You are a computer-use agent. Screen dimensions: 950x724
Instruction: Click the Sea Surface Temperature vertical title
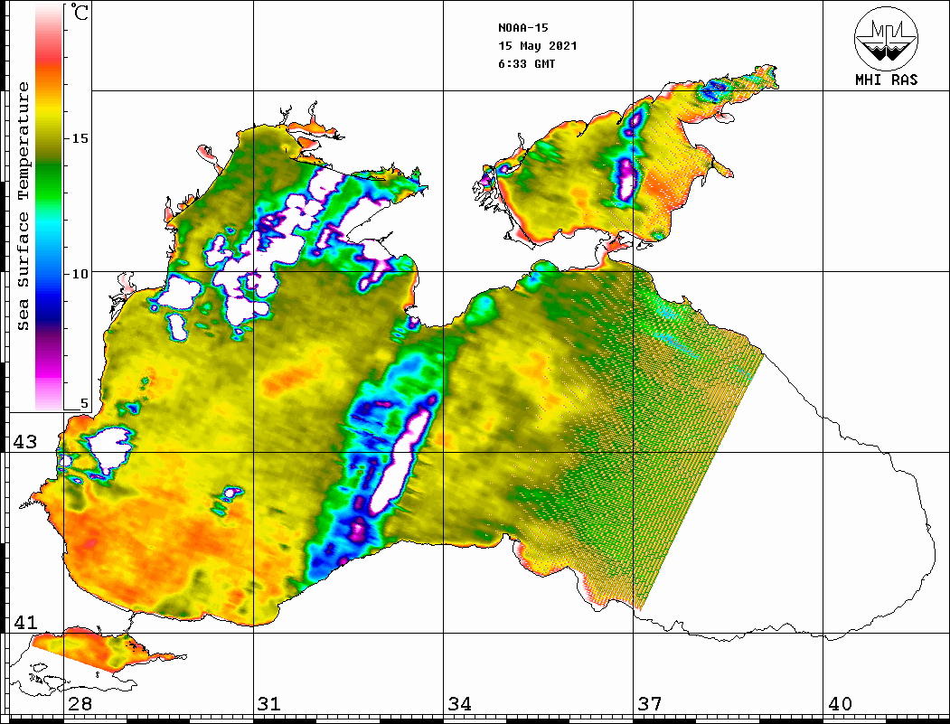[x=24, y=206]
